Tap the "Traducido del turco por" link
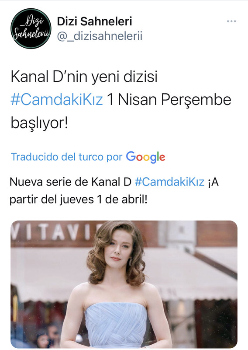This screenshot has width=248, height=350. pos(67,157)
